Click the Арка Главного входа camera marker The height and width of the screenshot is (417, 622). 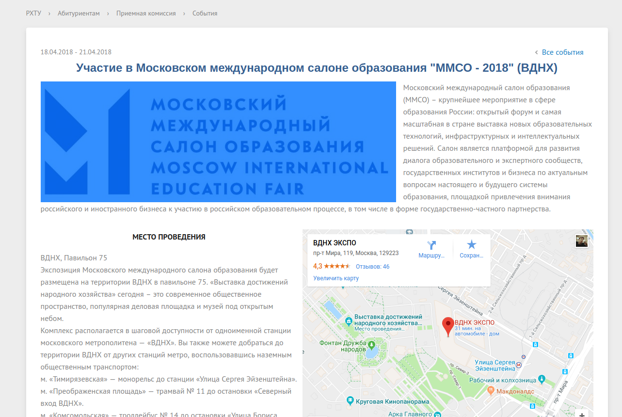(x=437, y=414)
